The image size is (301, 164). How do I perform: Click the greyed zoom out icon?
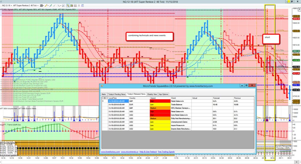pyautogui.click(x=54, y=6)
